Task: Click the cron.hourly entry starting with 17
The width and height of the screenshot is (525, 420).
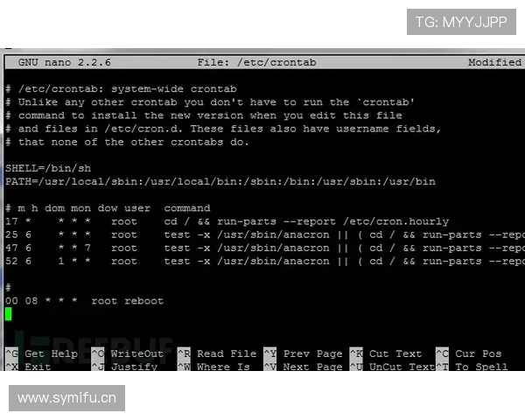Action: coord(227,221)
